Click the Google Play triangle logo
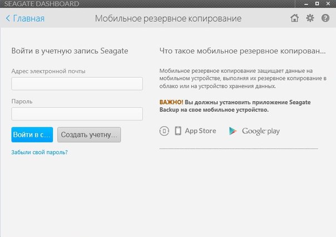Screen dimensions: 336x237 [x=233, y=131]
